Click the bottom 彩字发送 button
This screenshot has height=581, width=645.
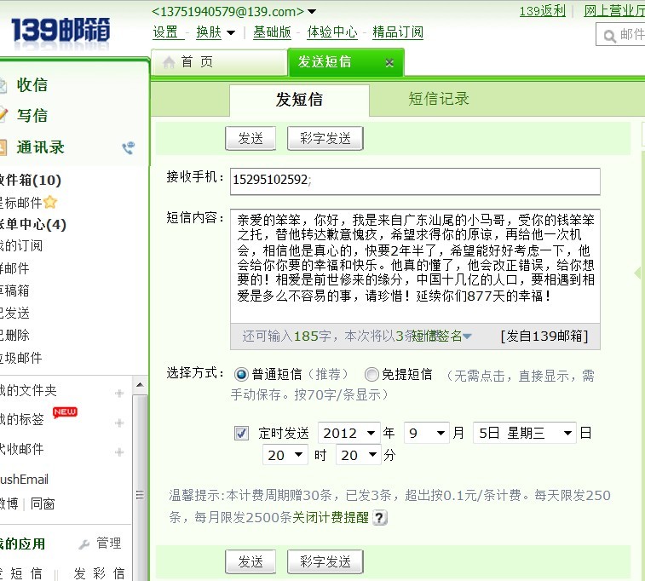[x=325, y=561]
